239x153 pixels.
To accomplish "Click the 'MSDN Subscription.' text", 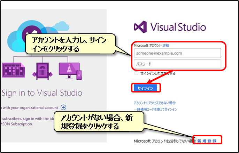I will (x=16, y=124).
